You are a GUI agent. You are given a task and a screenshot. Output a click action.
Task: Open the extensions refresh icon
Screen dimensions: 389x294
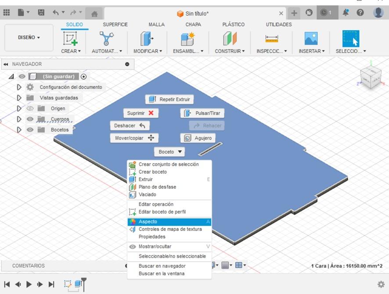coord(309,12)
